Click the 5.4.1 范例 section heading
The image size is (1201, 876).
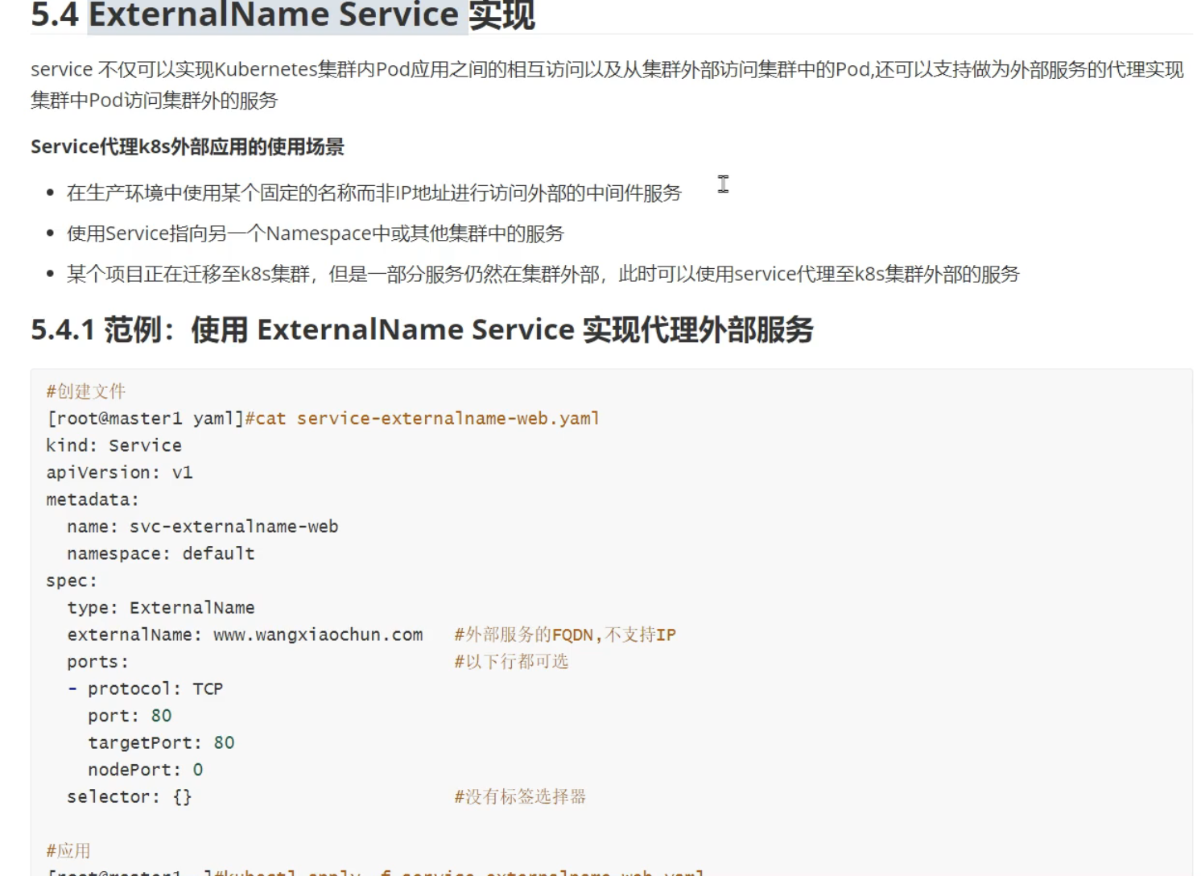click(422, 330)
